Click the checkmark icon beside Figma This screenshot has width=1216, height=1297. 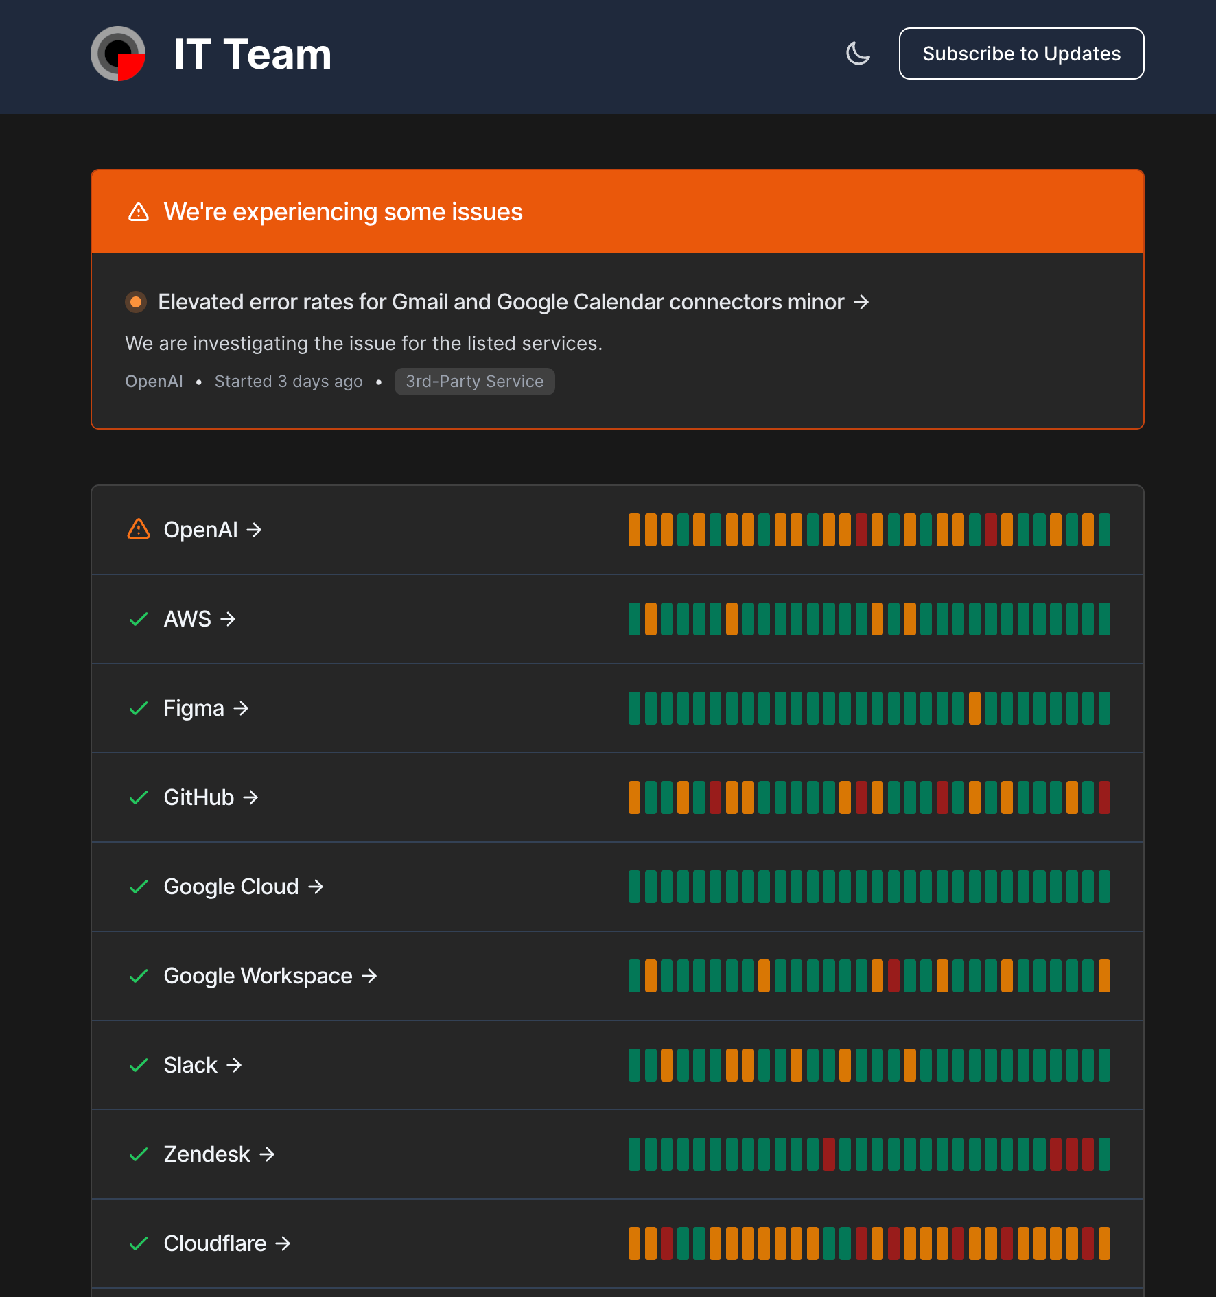pos(138,708)
